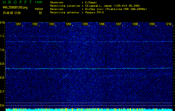The height and width of the screenshot is (111, 175).
Task: Click the 1208 time marker
Action: pos(135,24)
